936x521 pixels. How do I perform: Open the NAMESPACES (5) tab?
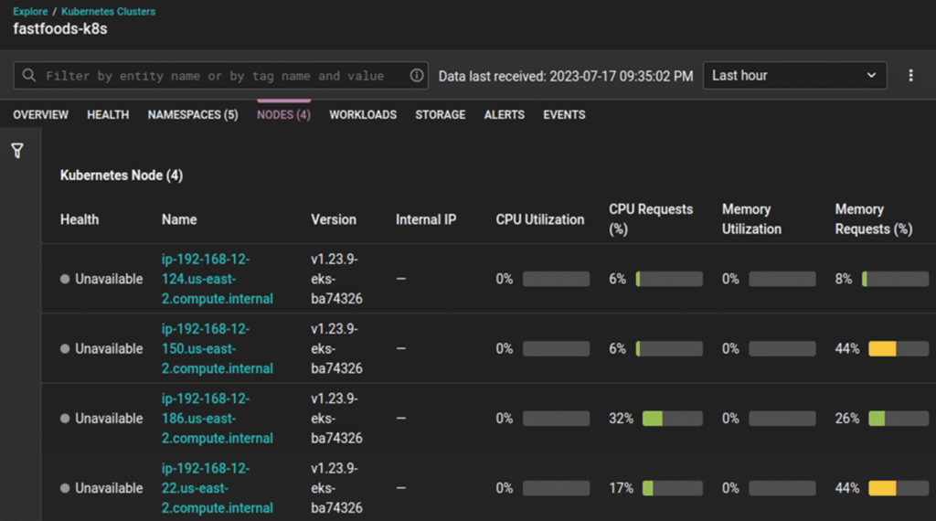193,114
